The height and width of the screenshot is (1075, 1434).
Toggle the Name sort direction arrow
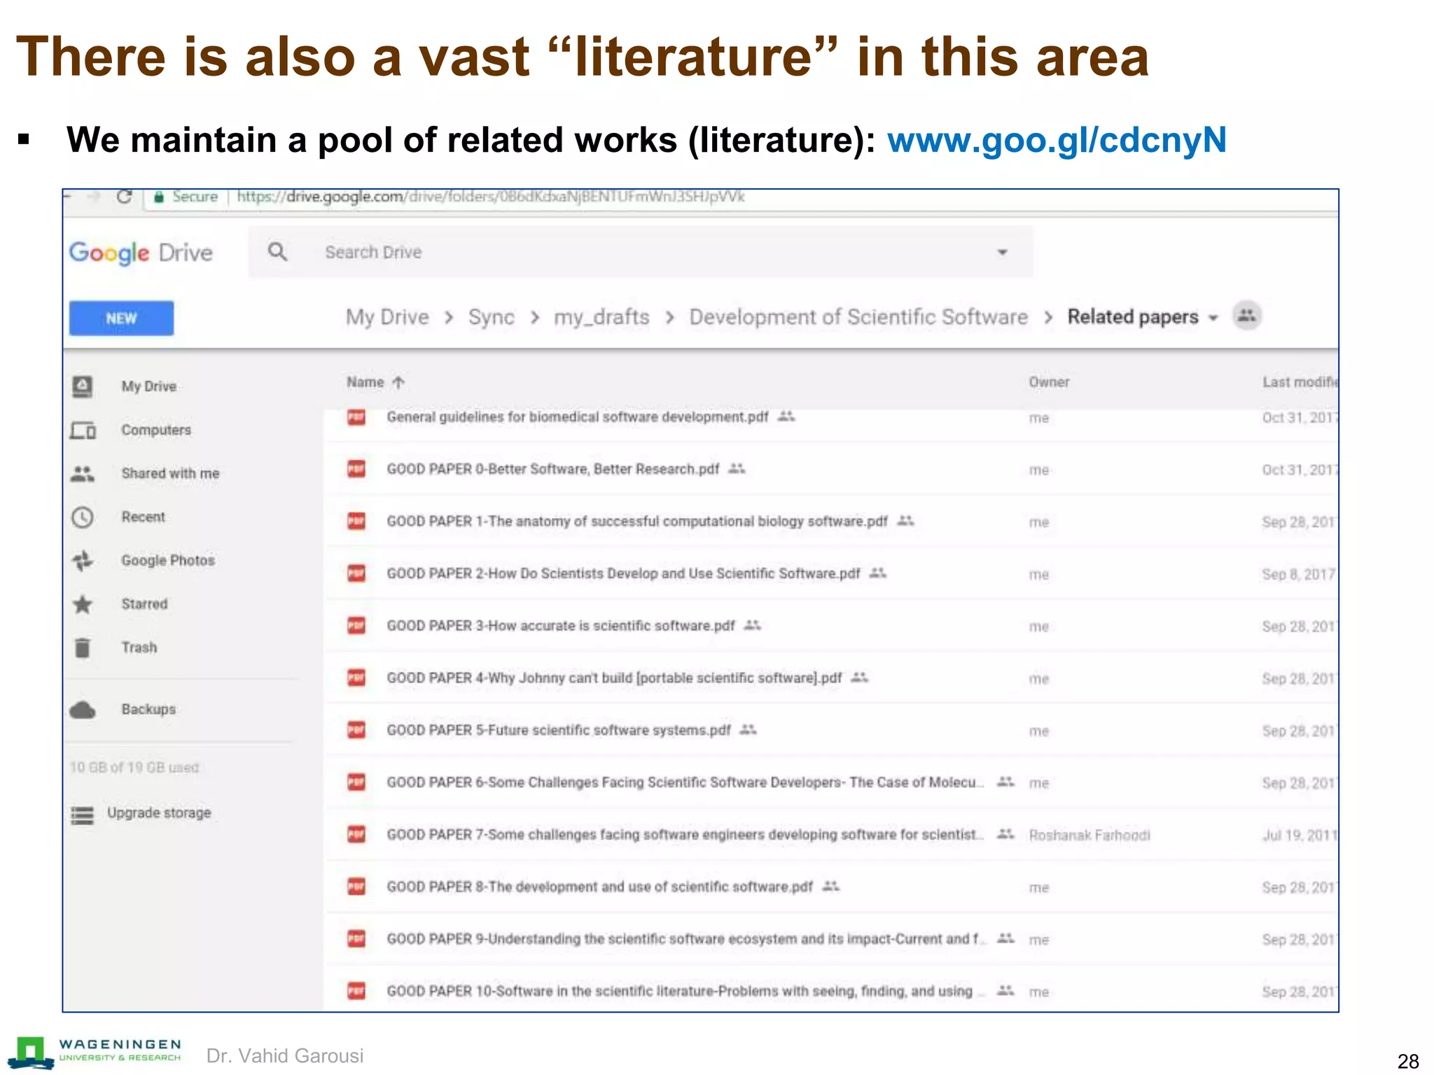coord(398,382)
